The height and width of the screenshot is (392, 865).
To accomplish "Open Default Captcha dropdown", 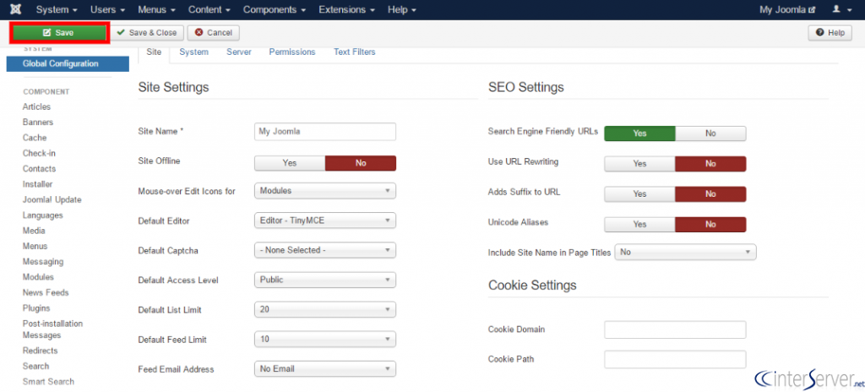I will [x=325, y=250].
